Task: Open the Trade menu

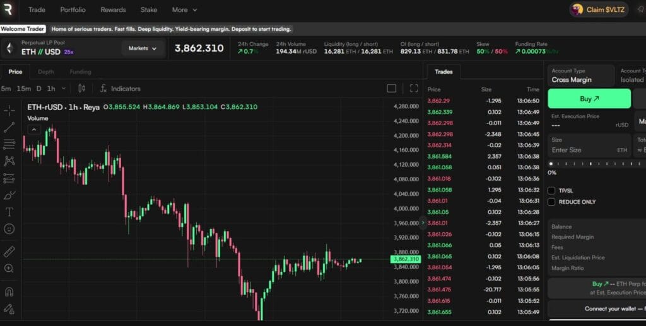Action: (x=37, y=9)
